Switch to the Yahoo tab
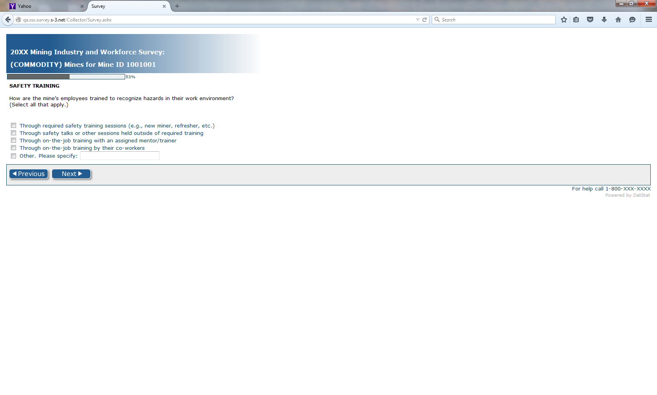 point(47,6)
